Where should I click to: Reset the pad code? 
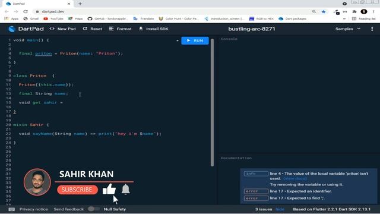[x=93, y=29]
